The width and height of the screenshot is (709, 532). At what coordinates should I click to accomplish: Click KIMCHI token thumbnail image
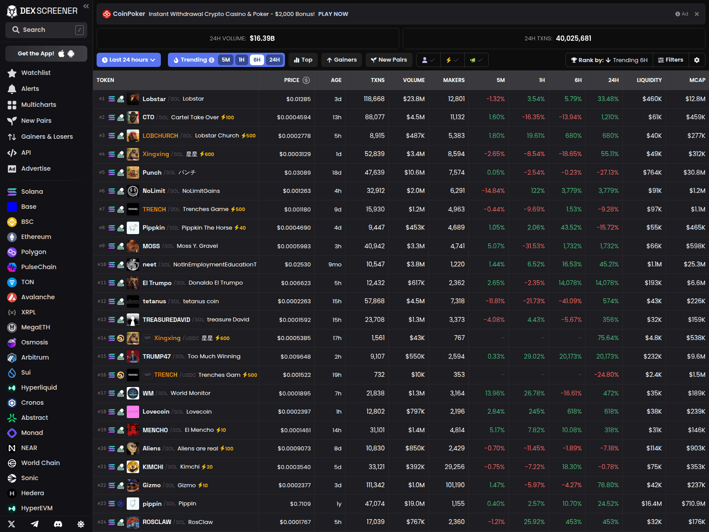point(133,467)
